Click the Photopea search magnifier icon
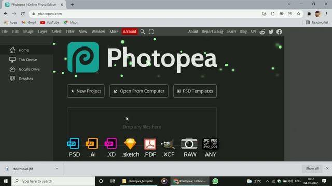This screenshot has width=332, height=186. tap(143, 32)
